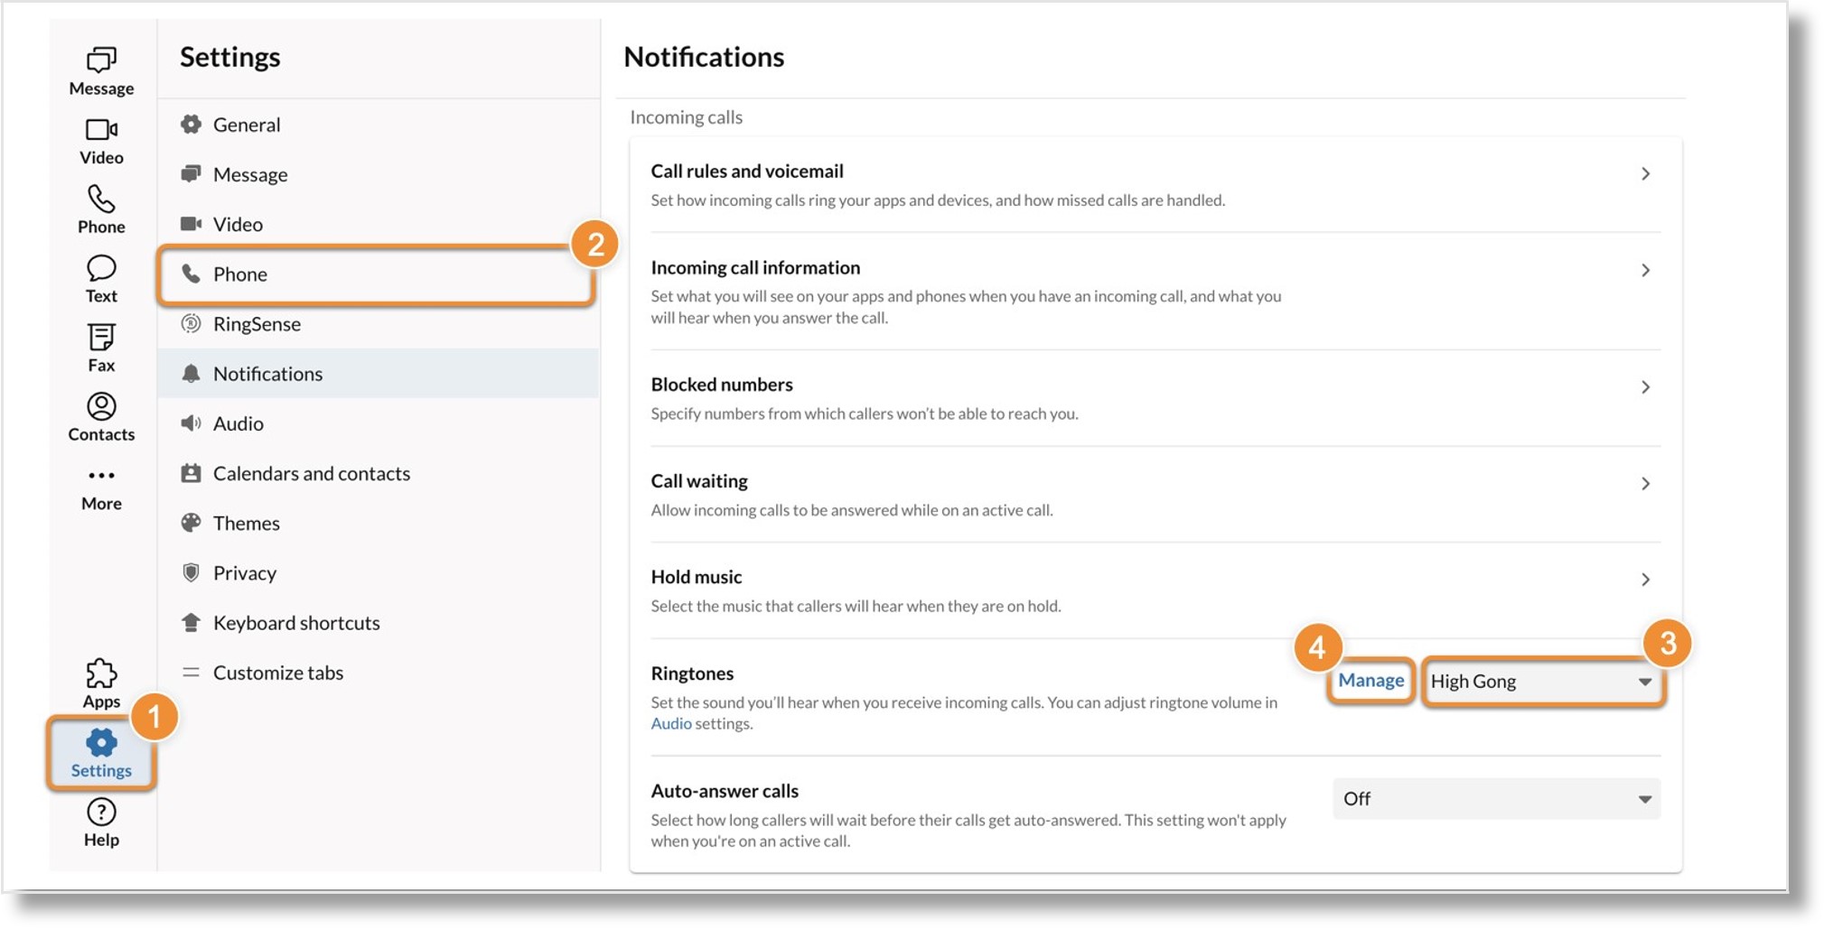
Task: Expand the Hold music chevron
Action: pos(1645,580)
